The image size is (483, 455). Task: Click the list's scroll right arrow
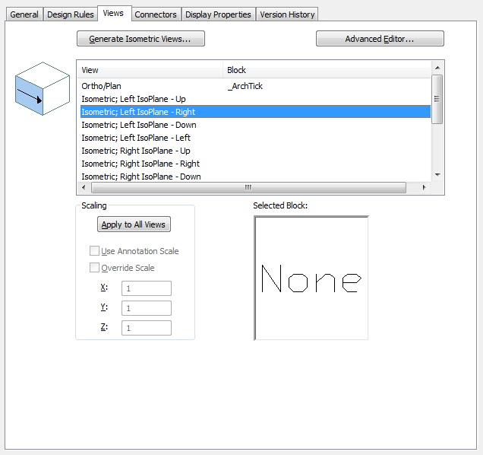coord(425,187)
